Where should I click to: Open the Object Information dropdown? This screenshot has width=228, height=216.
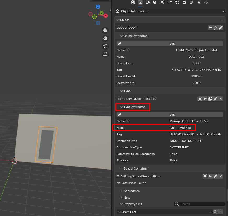point(170,11)
